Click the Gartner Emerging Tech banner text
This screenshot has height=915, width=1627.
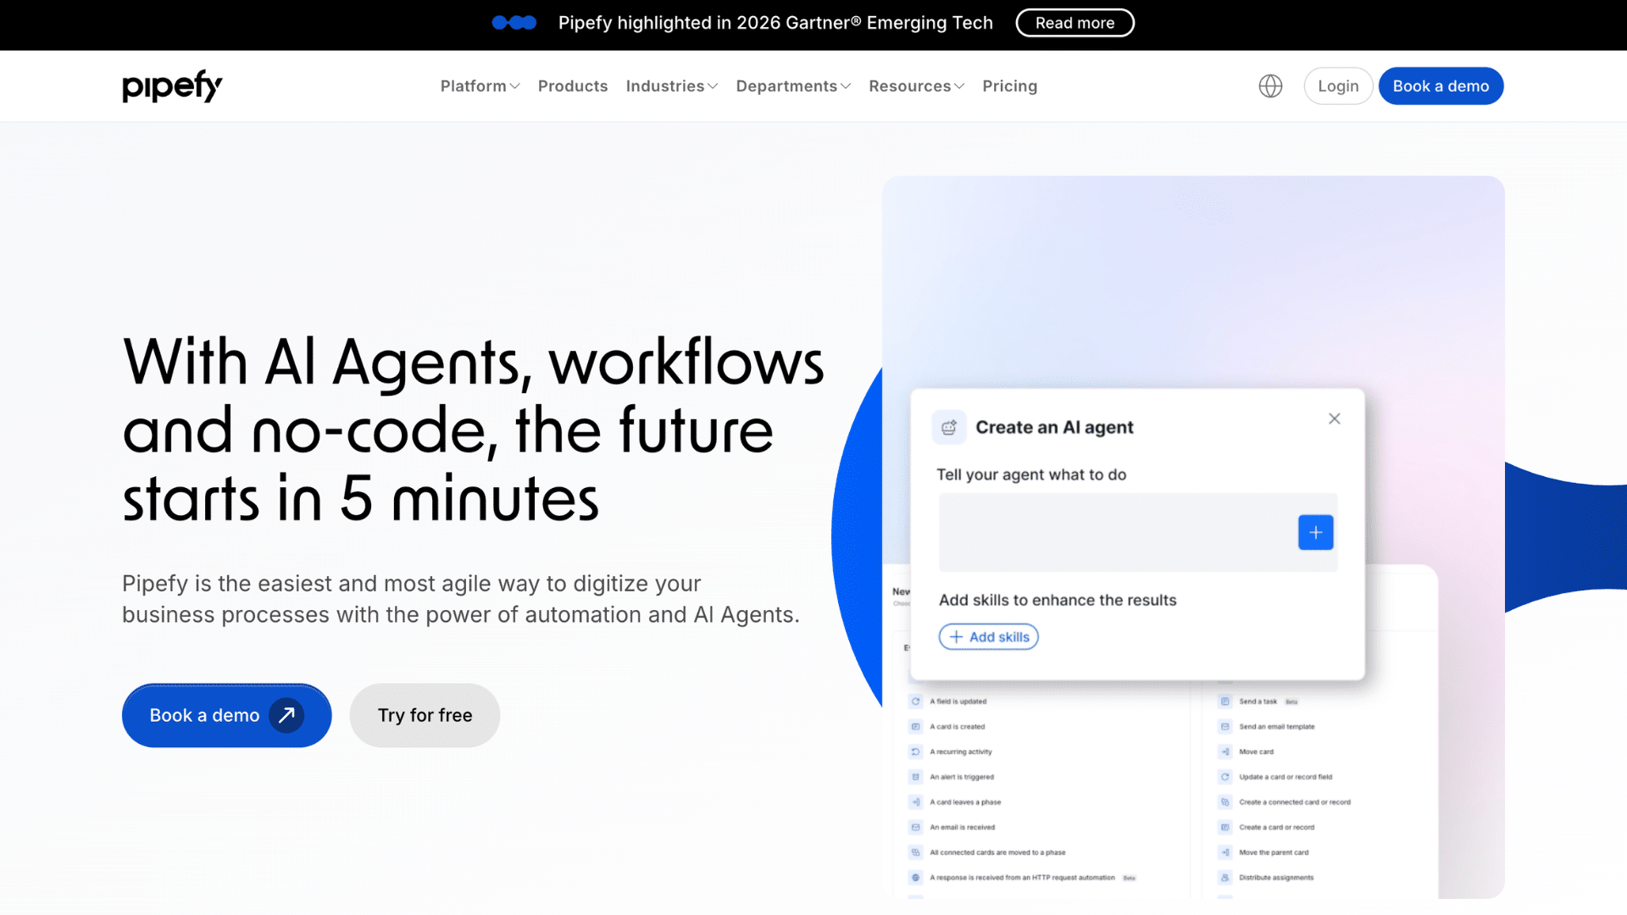coord(775,23)
